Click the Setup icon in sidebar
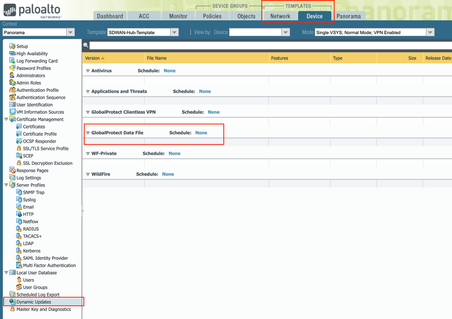The height and width of the screenshot is (319, 452). point(12,46)
